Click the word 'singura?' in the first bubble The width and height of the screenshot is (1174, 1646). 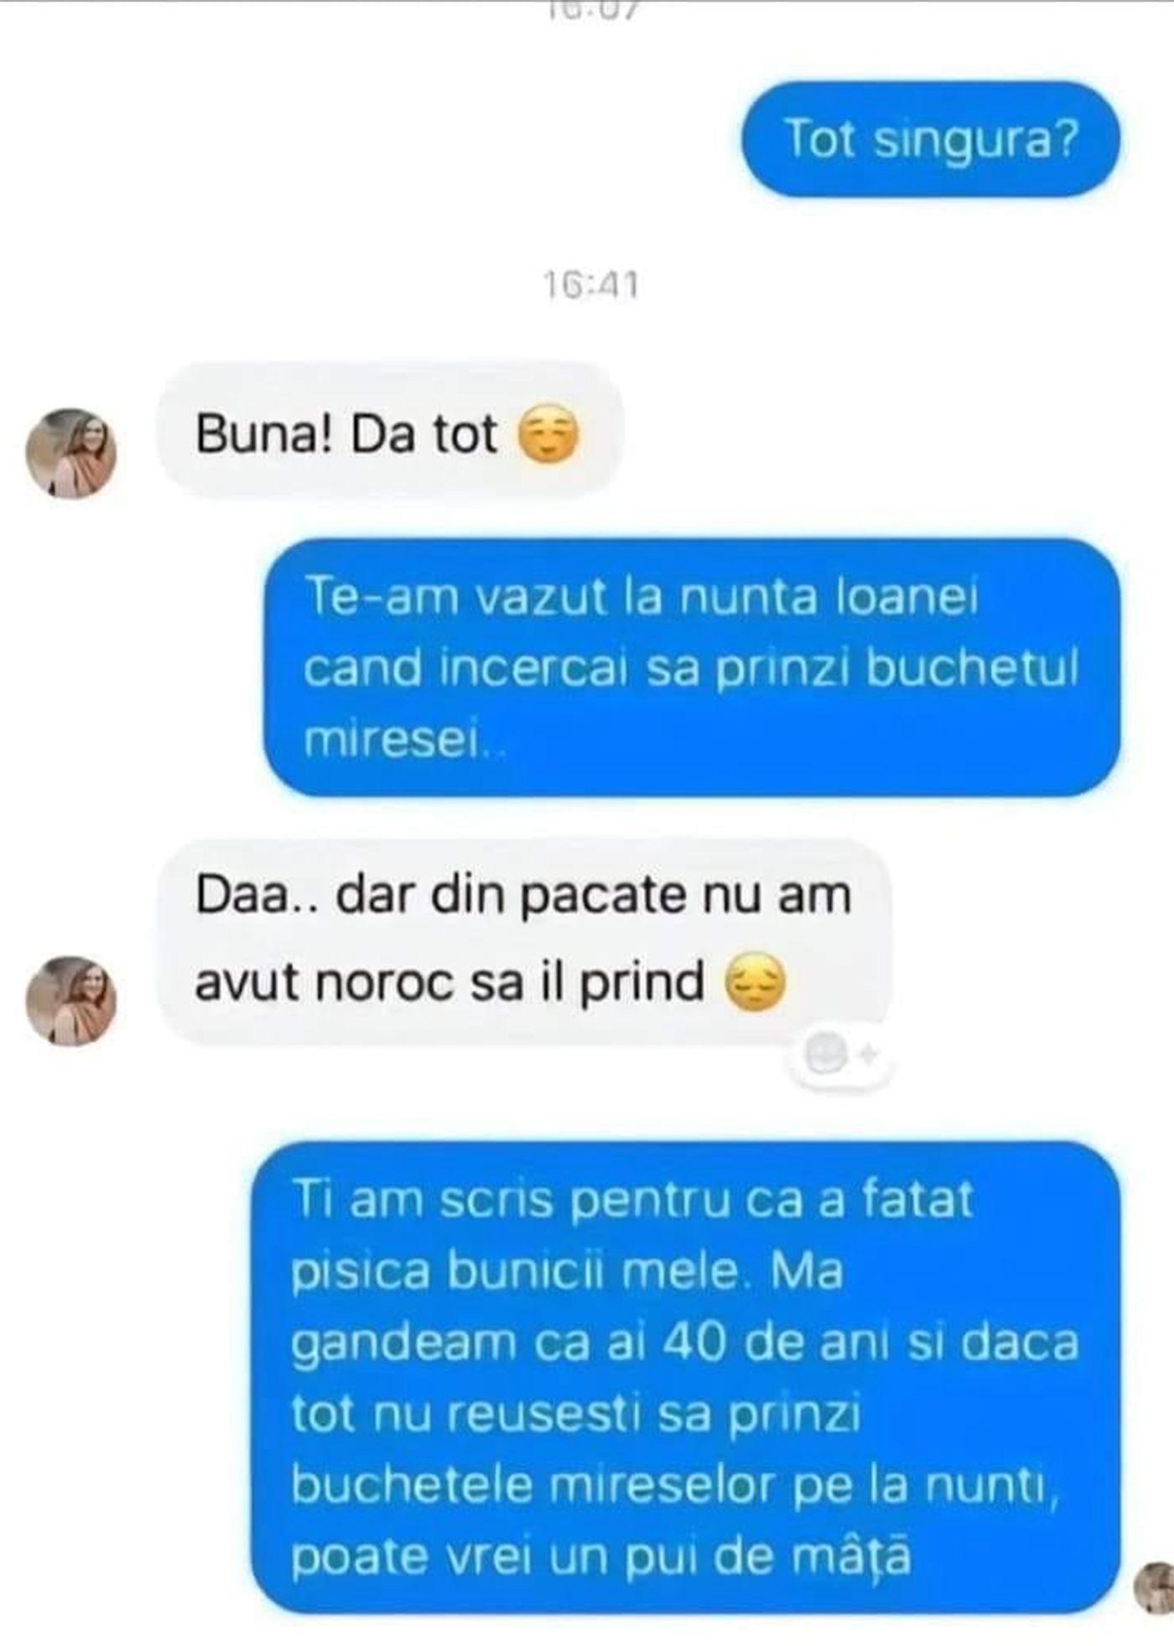[x=976, y=141]
